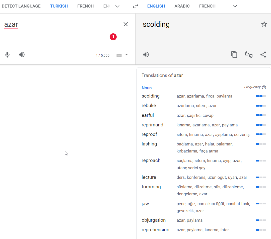Save translation with the star icon
Image resolution: width=271 pixels, height=239 pixels.
[x=264, y=24]
